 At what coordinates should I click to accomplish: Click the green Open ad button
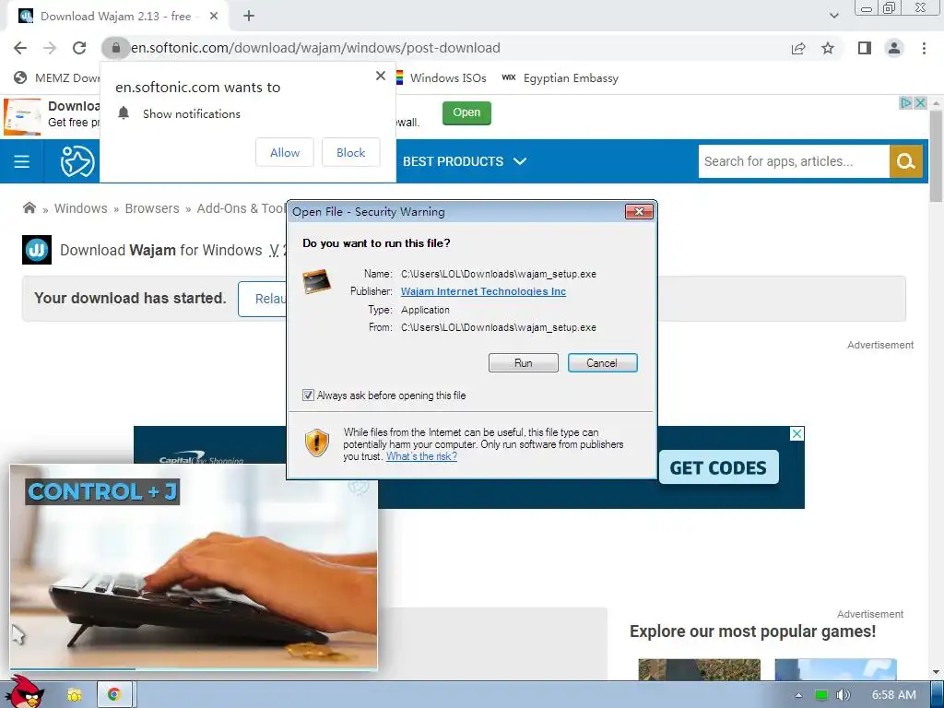point(466,112)
